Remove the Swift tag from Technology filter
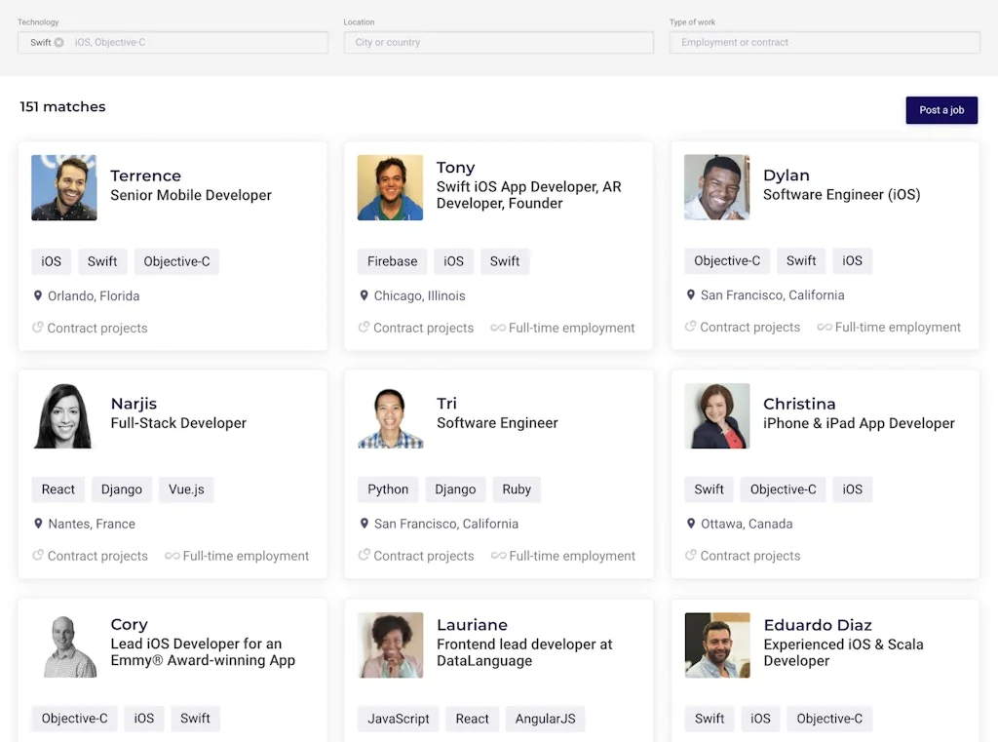Image resolution: width=998 pixels, height=742 pixels. coord(58,43)
